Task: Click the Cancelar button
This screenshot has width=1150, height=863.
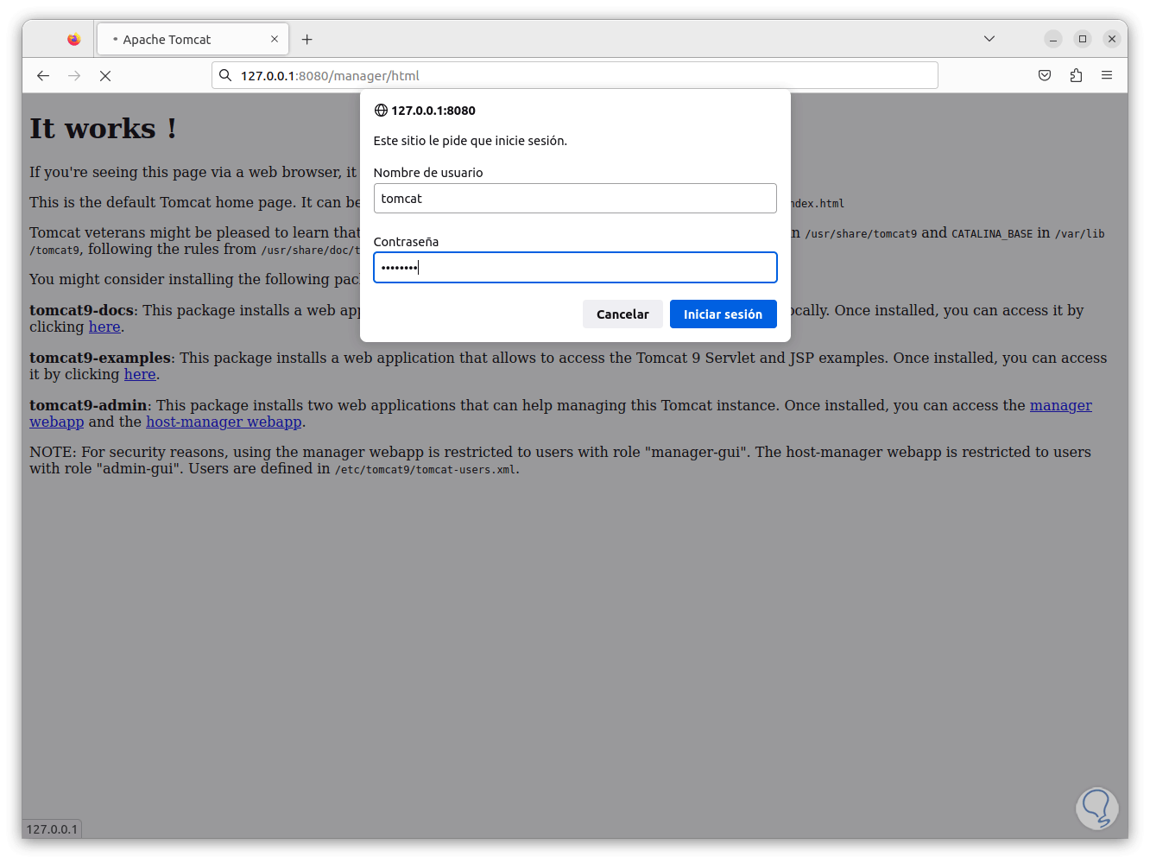Action: pyautogui.click(x=622, y=314)
